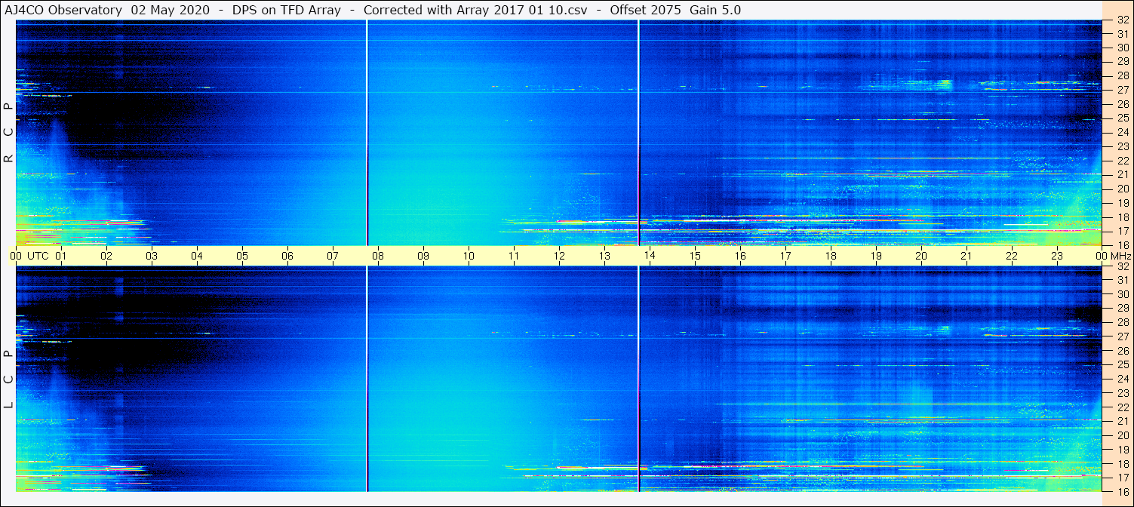Click the 19 MHz tick of LCP panel

tap(1122, 450)
